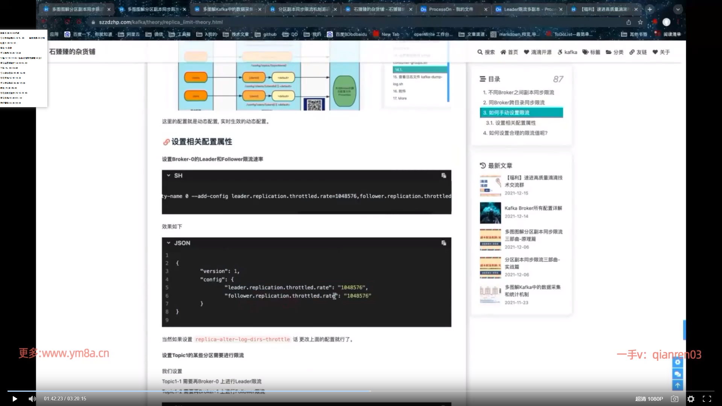Enter fullscreen video mode
The width and height of the screenshot is (722, 406).
[707, 399]
